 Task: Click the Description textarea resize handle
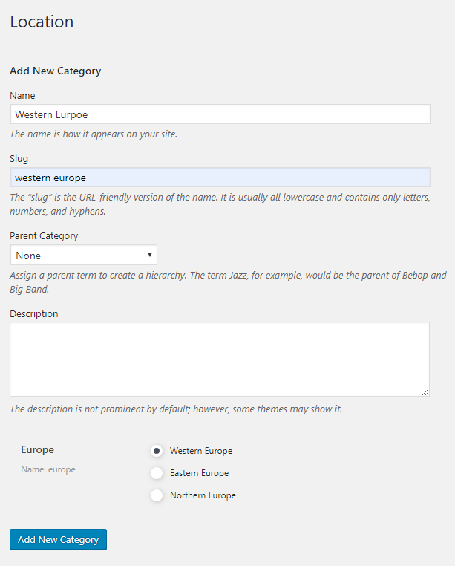[425, 392]
